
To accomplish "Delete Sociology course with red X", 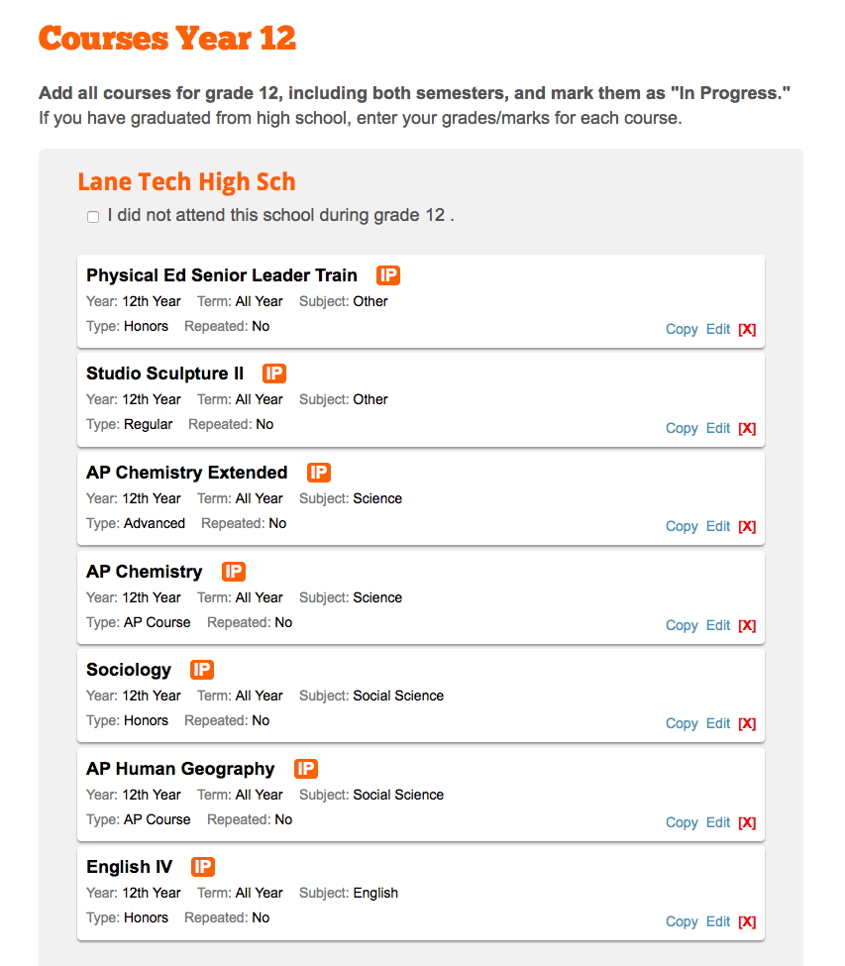I will (x=747, y=724).
